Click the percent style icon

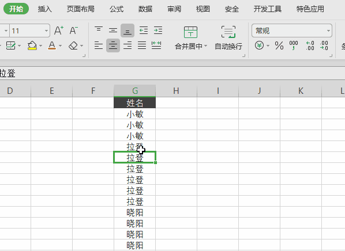pos(279,45)
